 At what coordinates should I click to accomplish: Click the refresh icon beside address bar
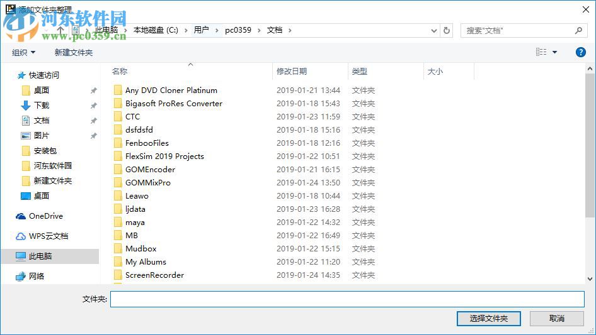coord(447,30)
